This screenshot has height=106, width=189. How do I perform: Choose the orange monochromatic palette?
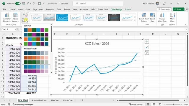(36, 58)
